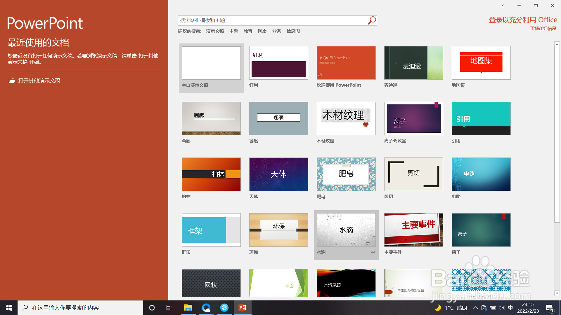561x315 pixels.
Task: Click the template list scrollbar thumb
Action: [x=557, y=135]
